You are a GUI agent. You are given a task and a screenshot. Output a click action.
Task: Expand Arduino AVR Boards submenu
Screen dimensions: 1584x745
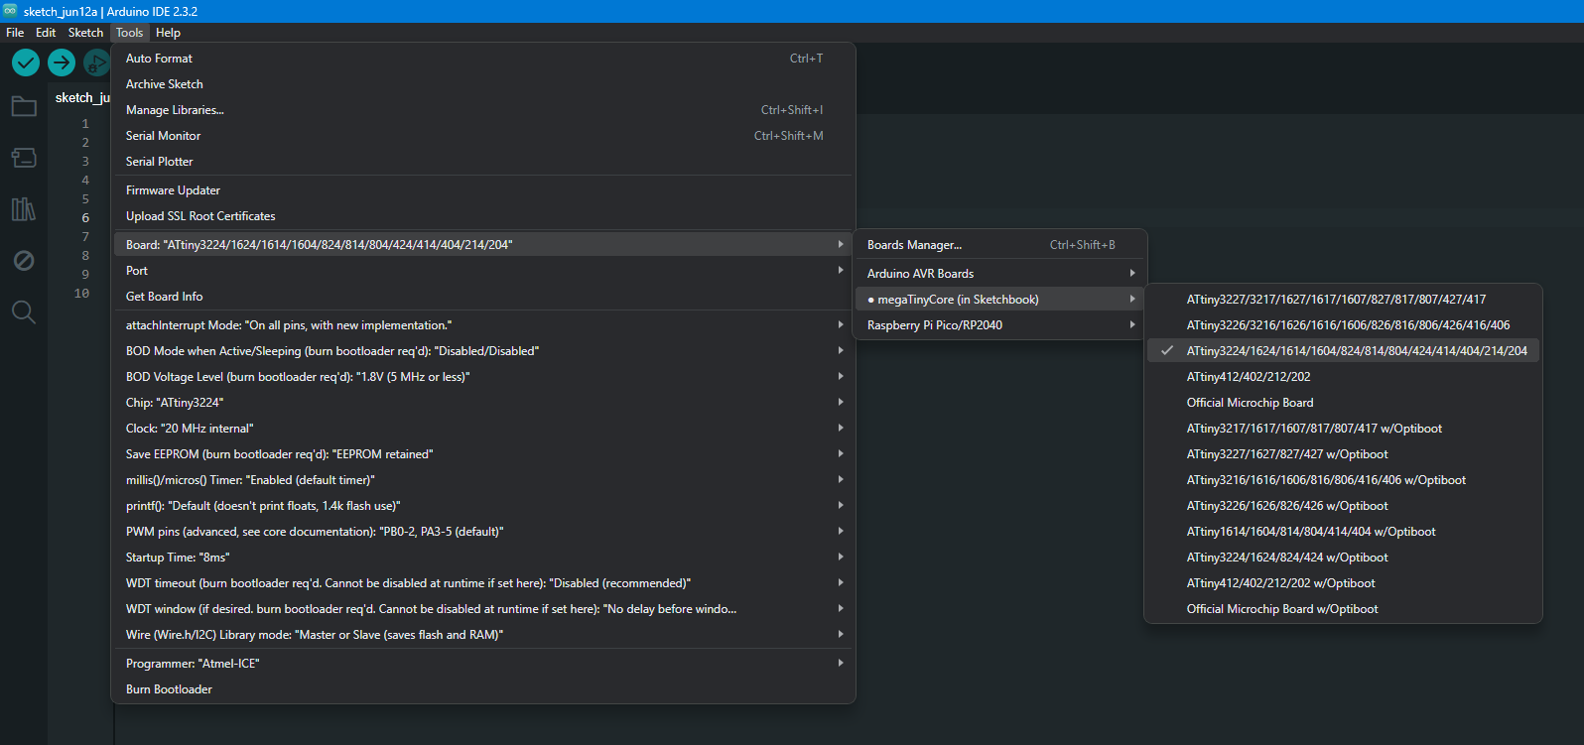click(x=1000, y=274)
